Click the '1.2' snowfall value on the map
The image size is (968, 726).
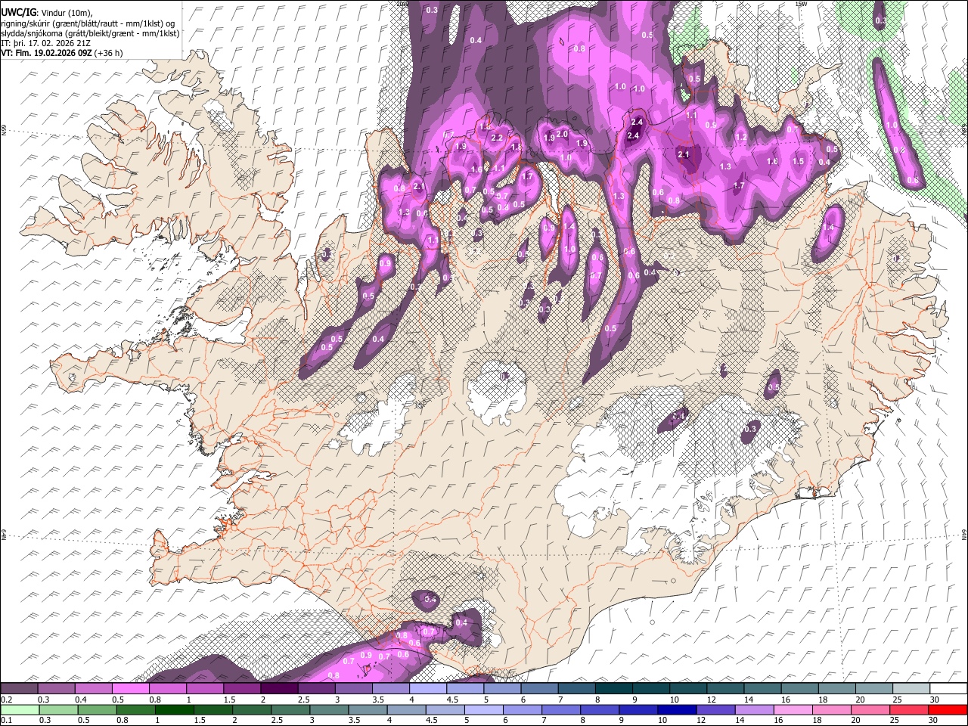tap(741, 137)
